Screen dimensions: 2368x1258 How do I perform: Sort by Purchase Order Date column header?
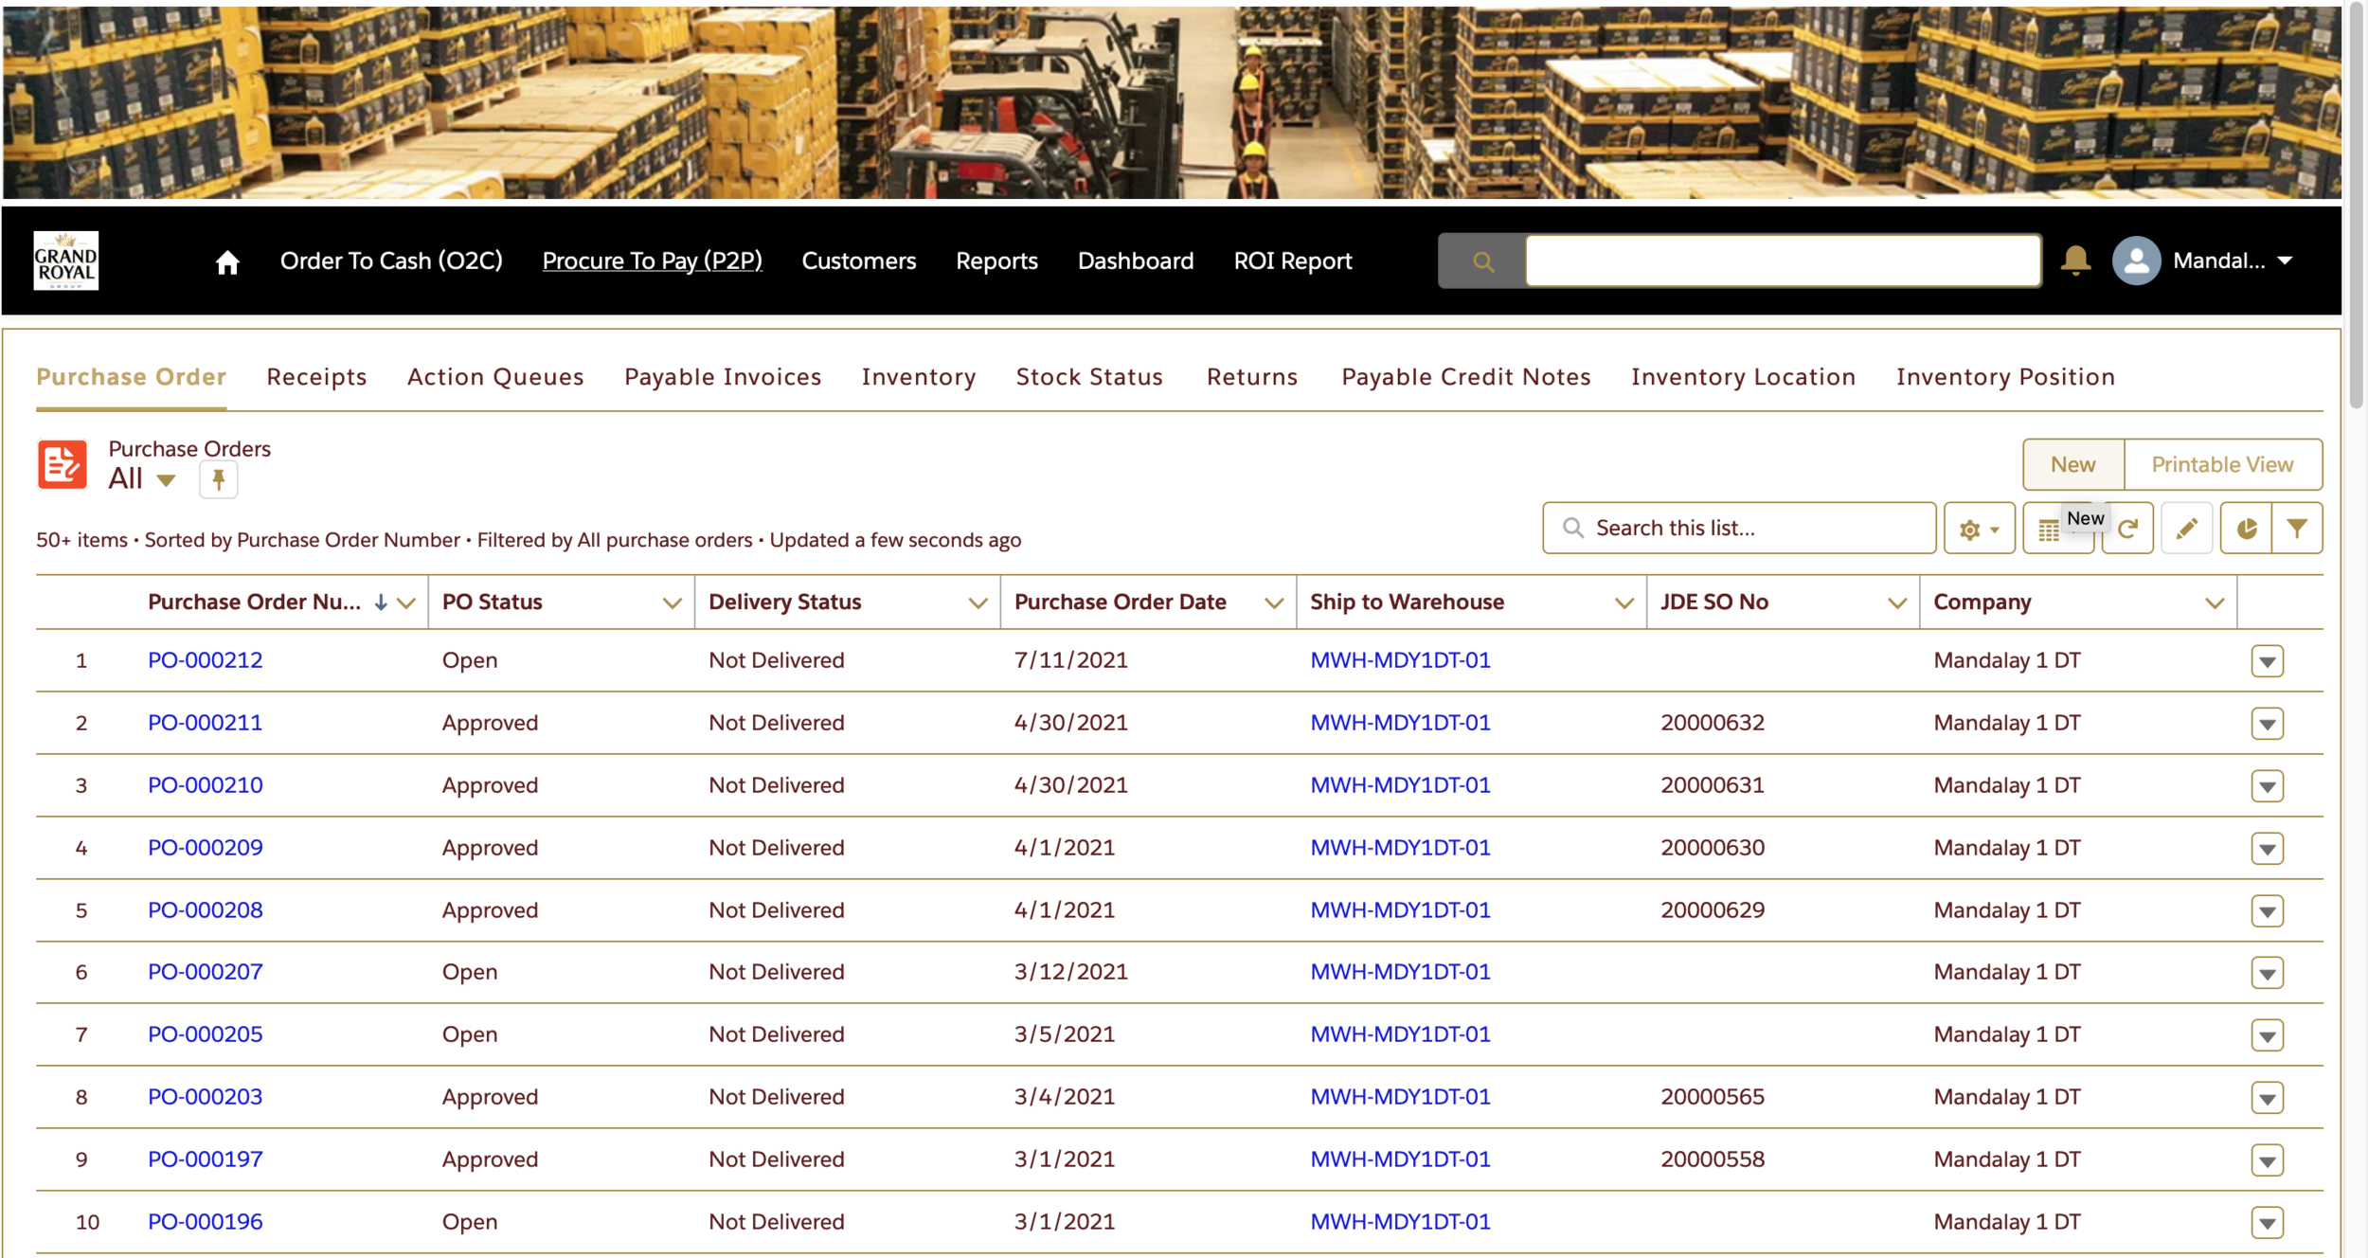point(1120,602)
